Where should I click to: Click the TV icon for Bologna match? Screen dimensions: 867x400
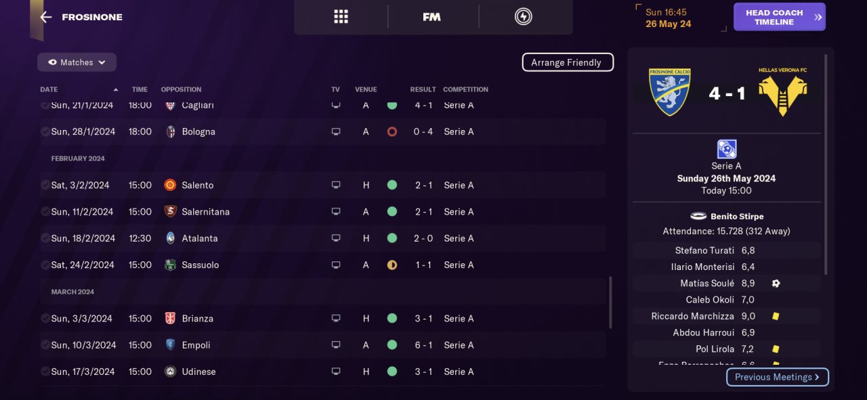click(335, 132)
